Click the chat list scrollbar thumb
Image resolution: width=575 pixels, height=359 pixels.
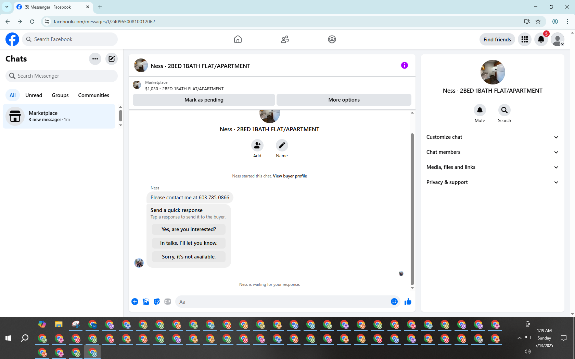click(x=120, y=116)
